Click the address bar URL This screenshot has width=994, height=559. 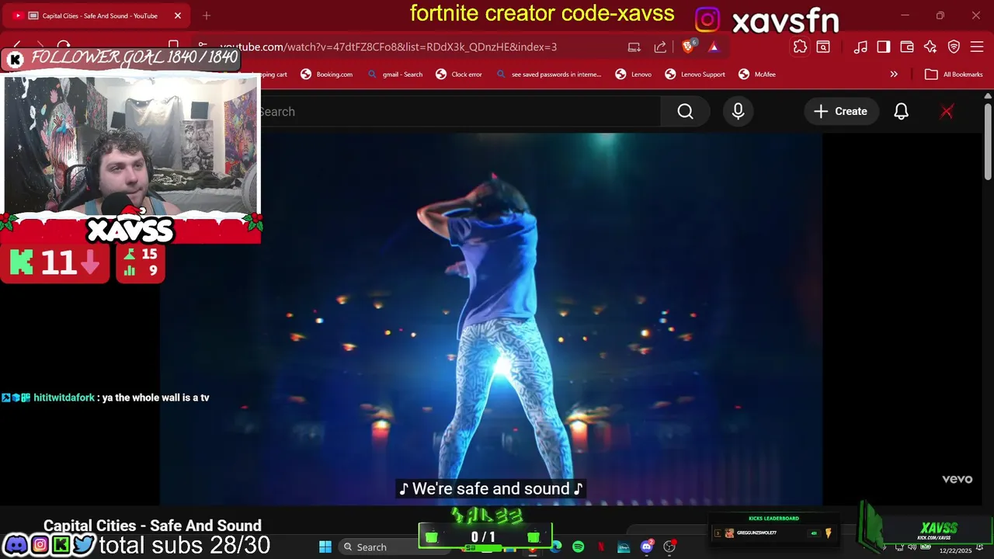click(x=388, y=47)
